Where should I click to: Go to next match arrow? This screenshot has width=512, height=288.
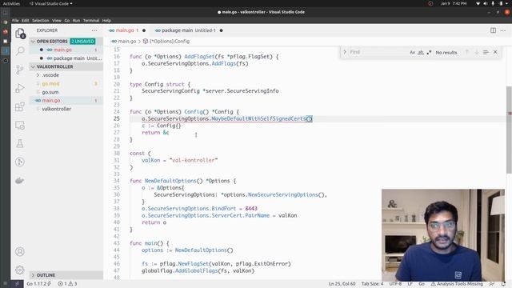tap(477, 52)
